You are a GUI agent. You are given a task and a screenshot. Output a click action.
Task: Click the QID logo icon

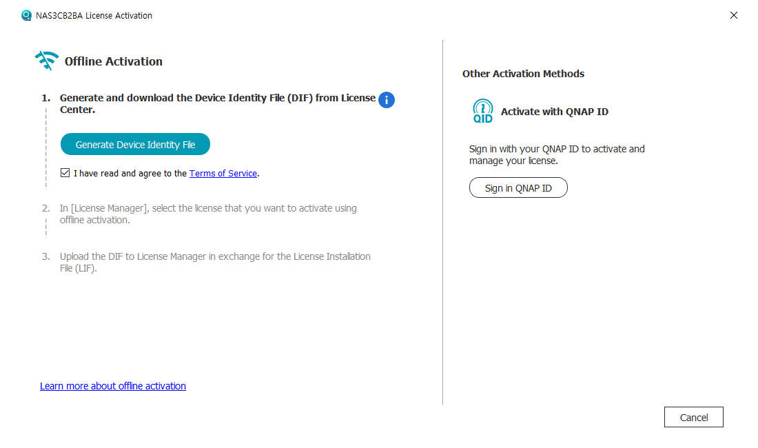coord(483,111)
